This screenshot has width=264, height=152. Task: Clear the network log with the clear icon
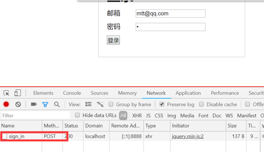click(x=18, y=104)
